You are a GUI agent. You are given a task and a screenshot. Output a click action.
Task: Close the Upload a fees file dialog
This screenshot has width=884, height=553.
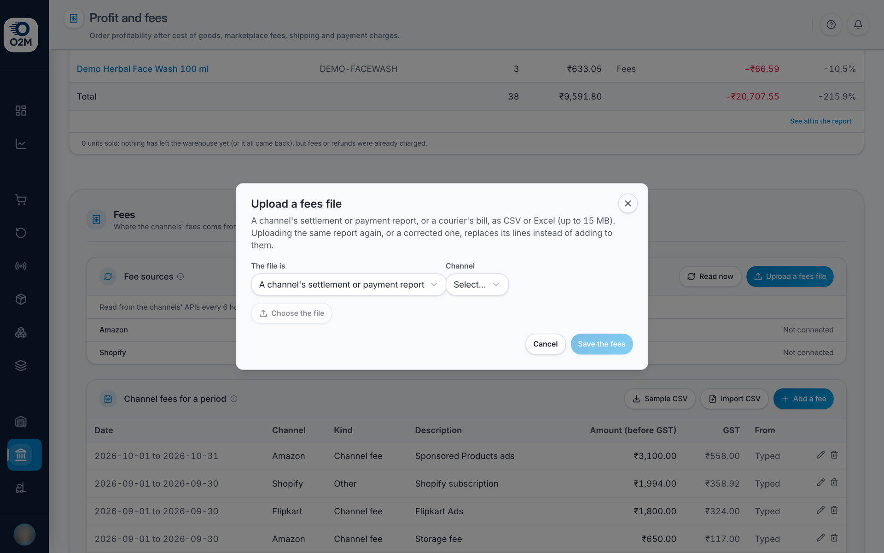pyautogui.click(x=628, y=203)
